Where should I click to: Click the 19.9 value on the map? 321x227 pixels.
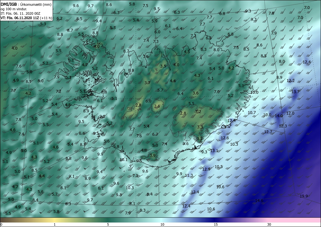[x=304, y=196]
